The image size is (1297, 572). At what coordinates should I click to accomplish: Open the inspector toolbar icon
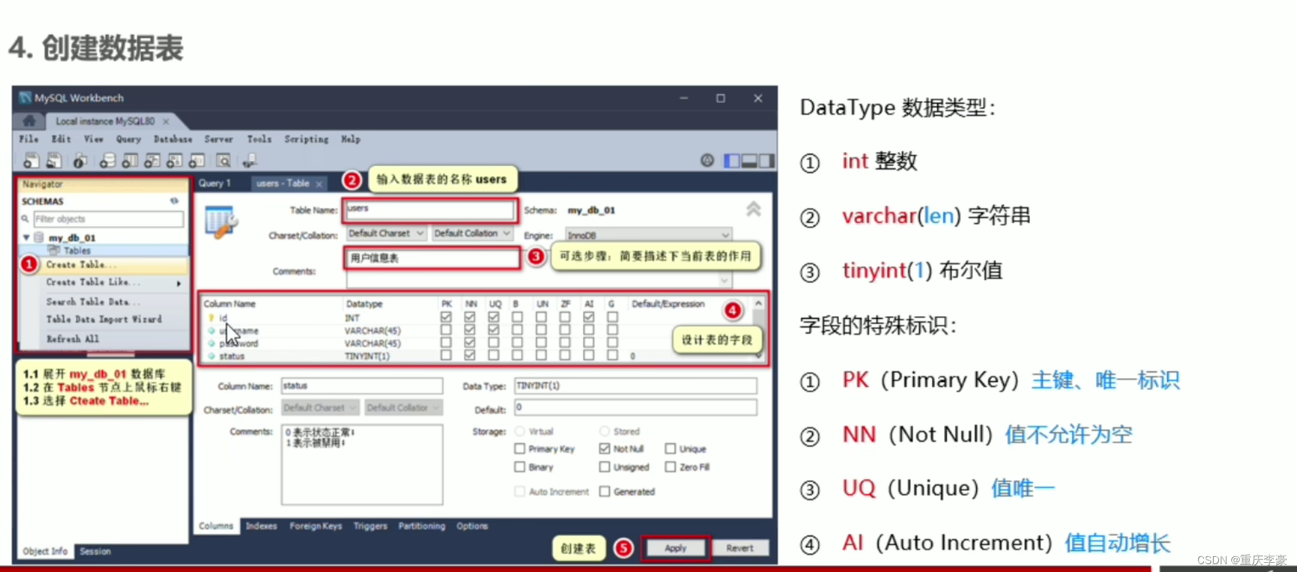coord(80,160)
